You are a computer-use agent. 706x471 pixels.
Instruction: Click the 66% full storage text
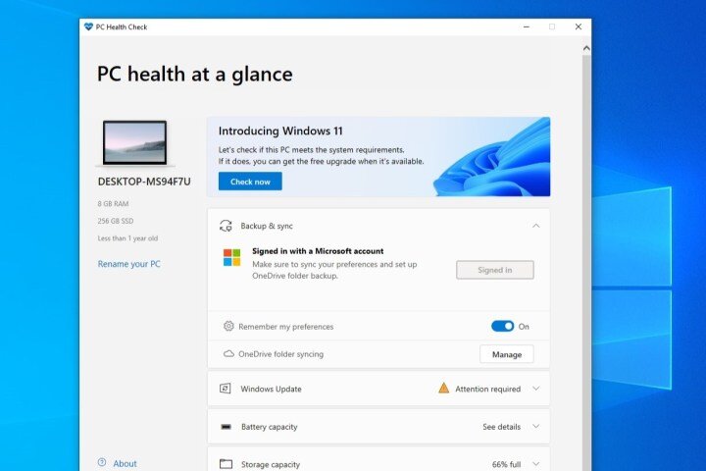506,464
